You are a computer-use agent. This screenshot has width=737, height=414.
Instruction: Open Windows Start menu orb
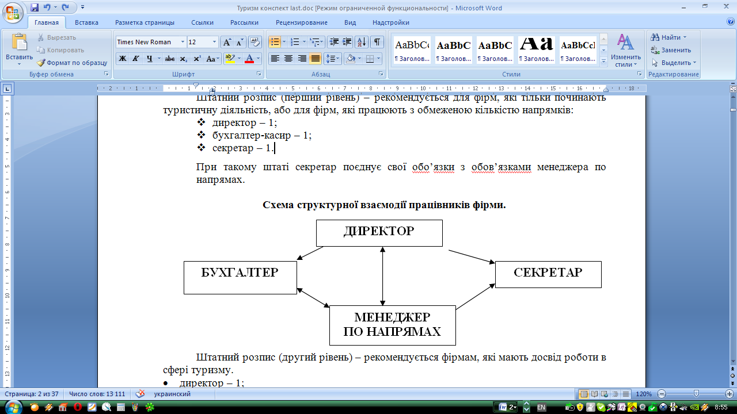pos(13,407)
